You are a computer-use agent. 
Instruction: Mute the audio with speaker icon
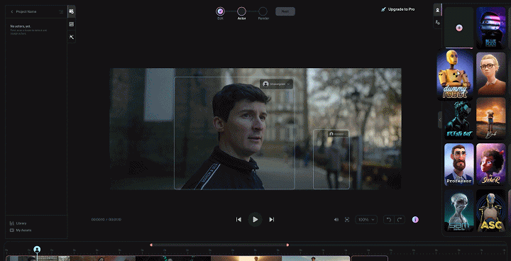point(336,220)
